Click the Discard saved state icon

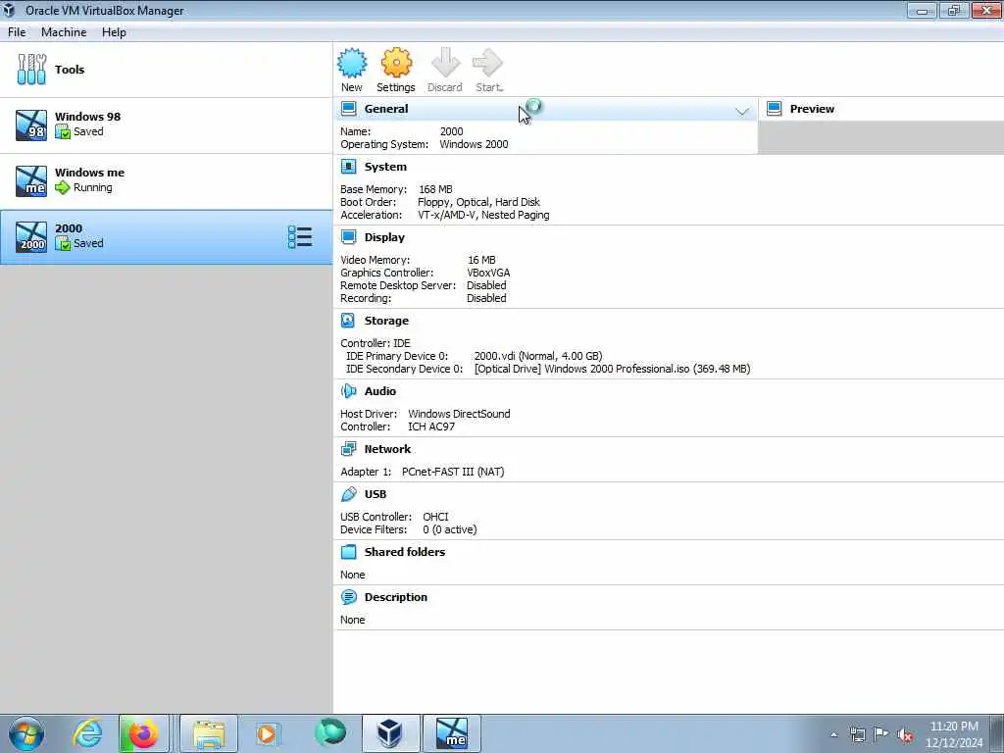coord(445,63)
